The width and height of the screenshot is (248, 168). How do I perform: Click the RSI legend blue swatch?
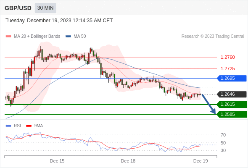pos(8,126)
